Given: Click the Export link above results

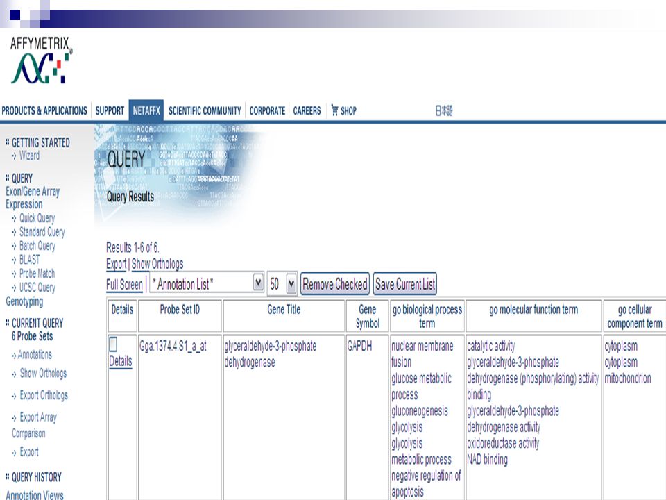Looking at the screenshot, I should pyautogui.click(x=117, y=264).
